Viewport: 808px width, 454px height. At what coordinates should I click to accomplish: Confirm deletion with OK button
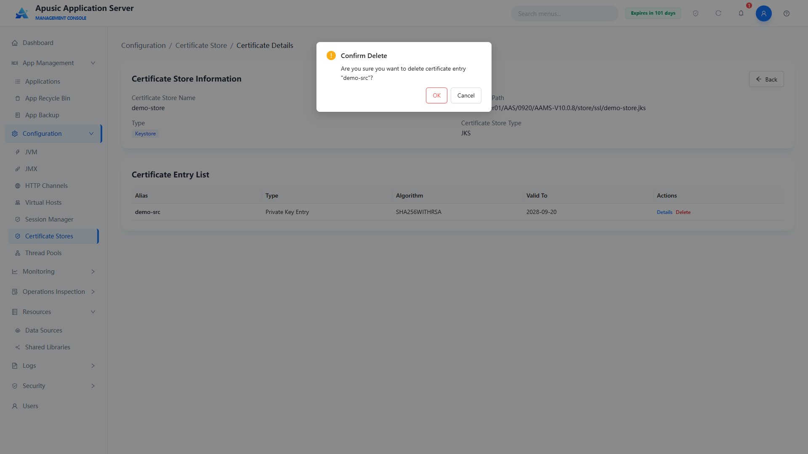436,95
